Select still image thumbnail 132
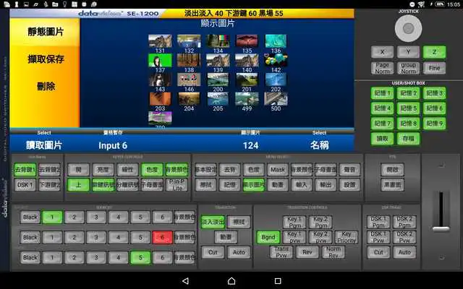The image size is (463, 289). coord(189,41)
